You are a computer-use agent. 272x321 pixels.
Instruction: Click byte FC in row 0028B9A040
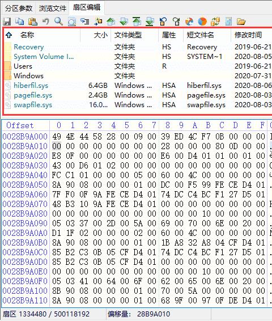click(x=57, y=175)
